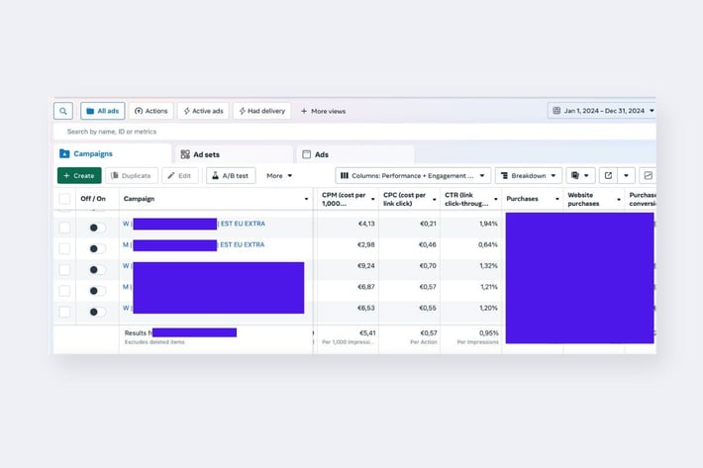Open the Ads tab

[355, 154]
